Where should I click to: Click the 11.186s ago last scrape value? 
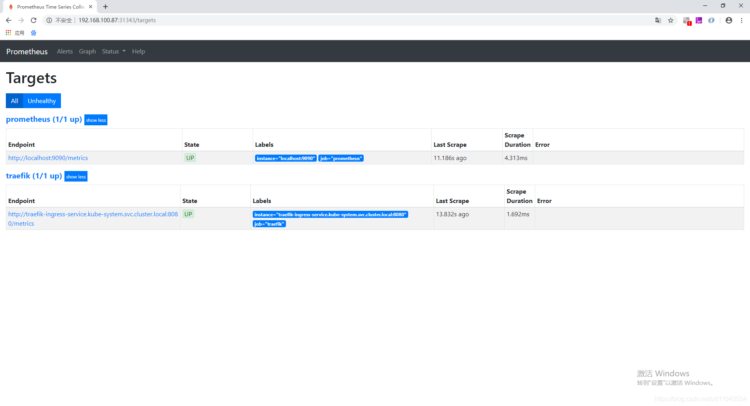[450, 158]
